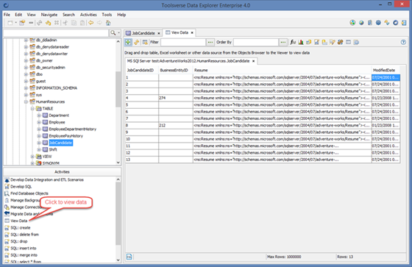Open the dropdown arrow beside the New icon
Image resolution: width=412 pixels, height=267 pixels.
pyautogui.click(x=15, y=23)
